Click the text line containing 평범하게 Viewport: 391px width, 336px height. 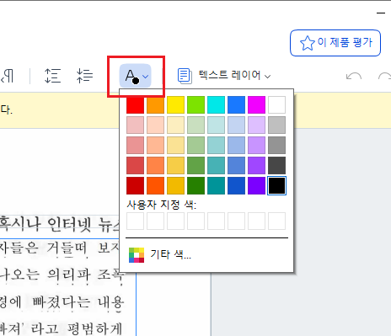coord(62,328)
